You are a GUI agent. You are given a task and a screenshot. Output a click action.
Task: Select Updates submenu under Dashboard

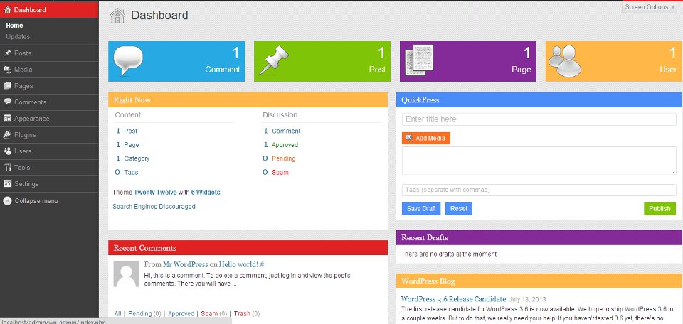(x=18, y=36)
